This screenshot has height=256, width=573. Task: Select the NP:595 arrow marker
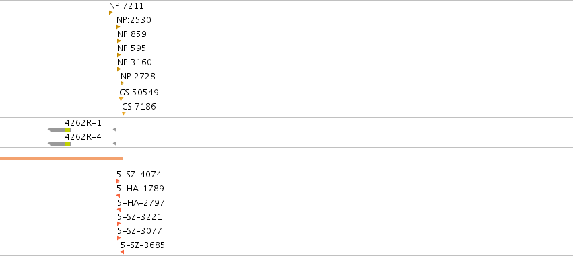[x=119, y=55]
